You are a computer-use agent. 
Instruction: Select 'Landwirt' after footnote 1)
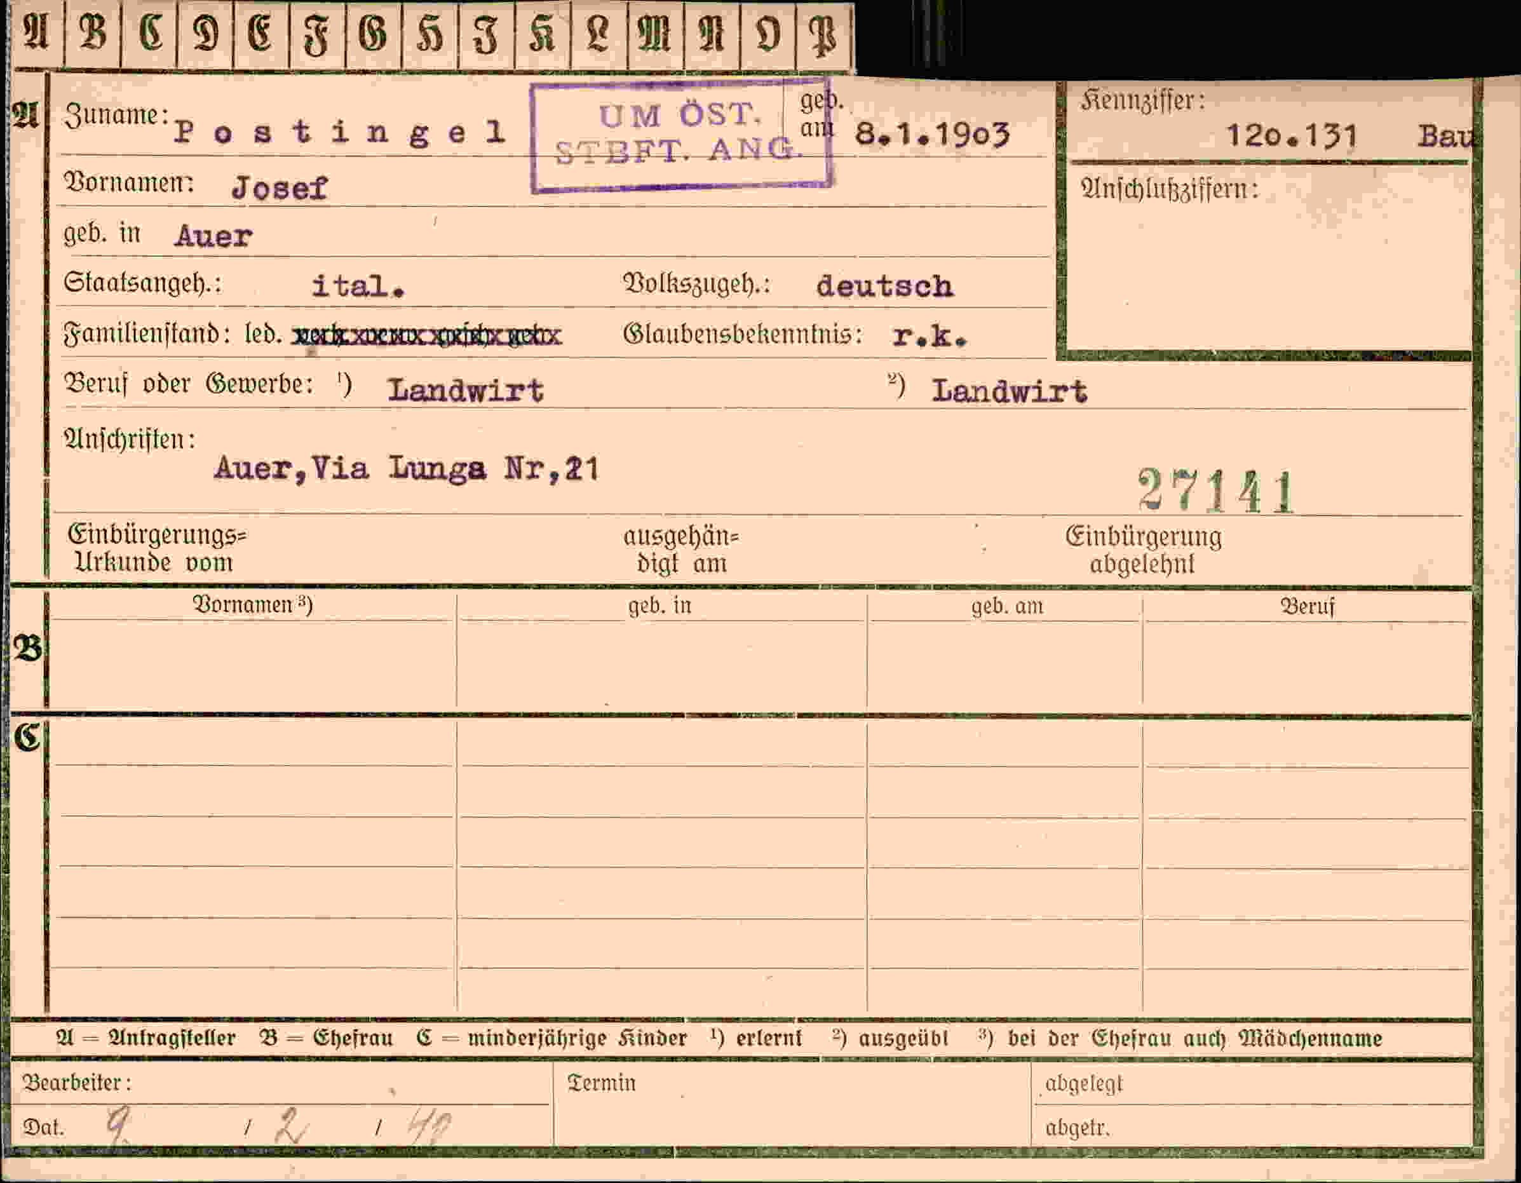point(465,390)
